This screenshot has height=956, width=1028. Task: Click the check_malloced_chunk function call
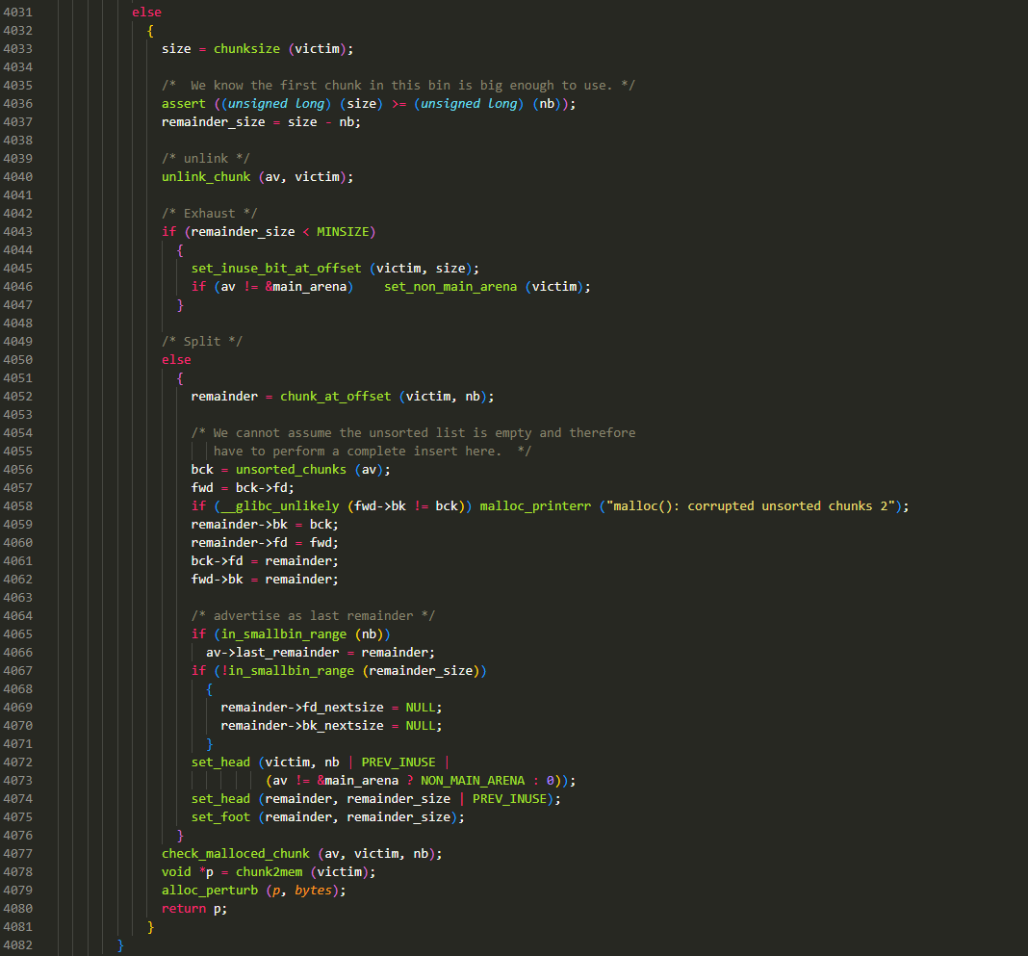(x=235, y=854)
